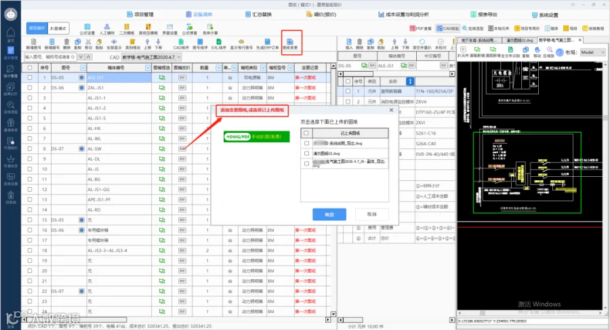Viewport: 610px width, 330px height.
Task: Open 高低压模板 template tool
Action: (x=148, y=29)
